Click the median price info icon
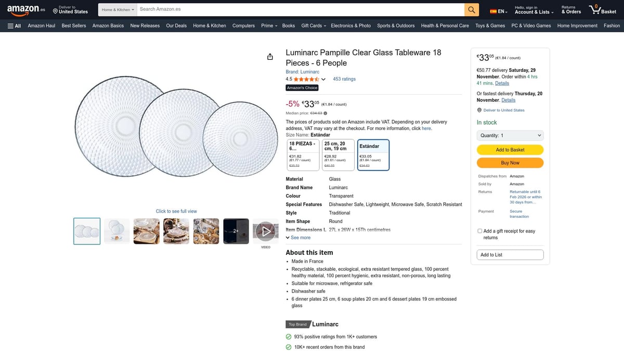Screen dimensions: 624x351 point(325,112)
